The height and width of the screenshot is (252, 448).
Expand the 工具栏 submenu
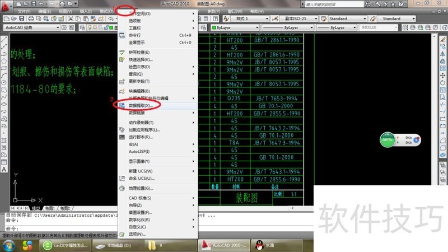click(x=158, y=29)
